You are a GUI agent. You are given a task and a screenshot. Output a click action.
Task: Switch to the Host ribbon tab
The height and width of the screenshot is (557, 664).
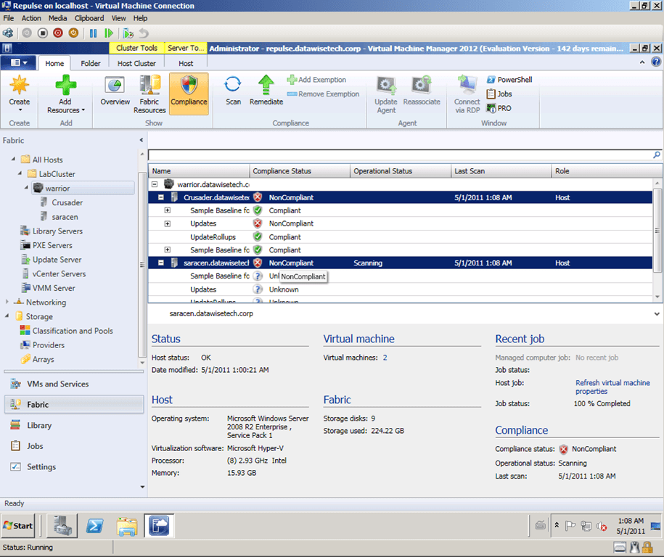[x=186, y=64]
